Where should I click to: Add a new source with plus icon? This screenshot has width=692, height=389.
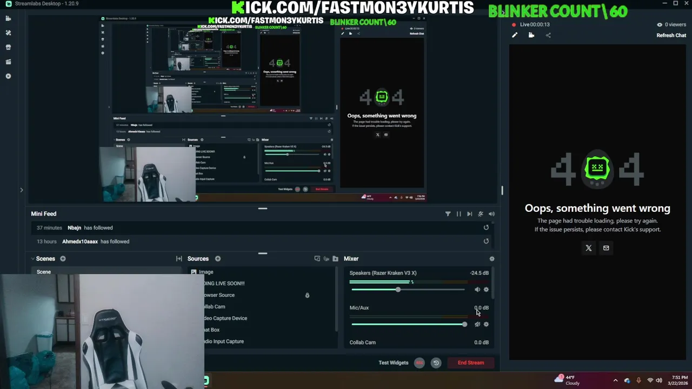tap(218, 259)
